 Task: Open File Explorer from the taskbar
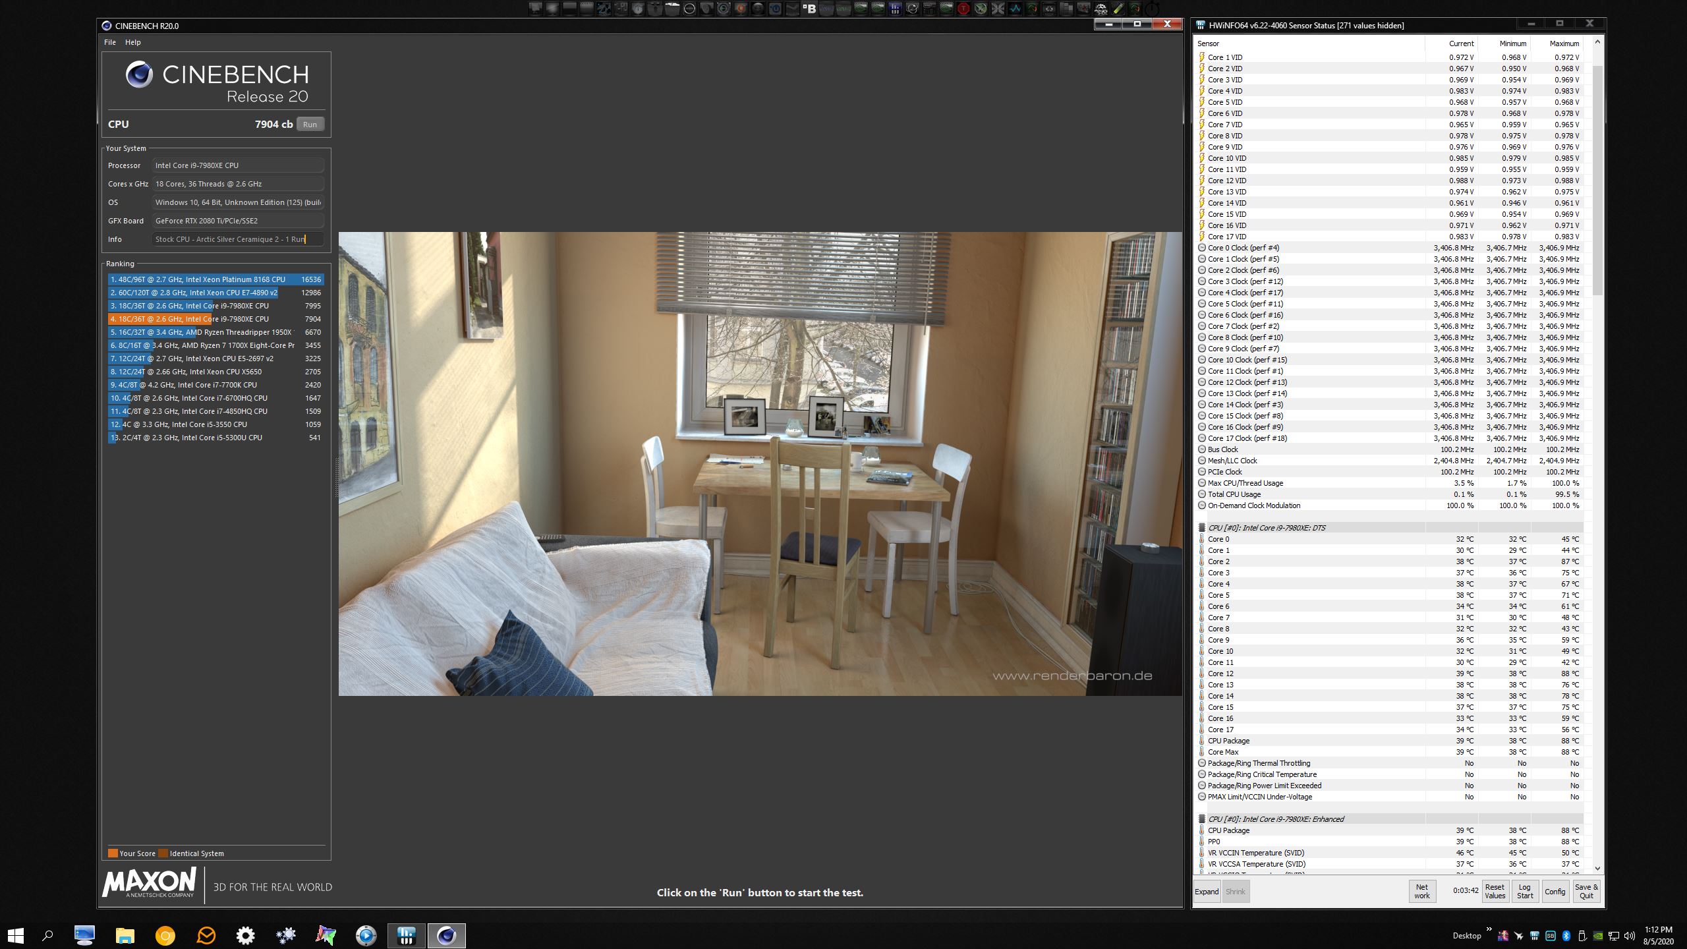[x=125, y=935]
